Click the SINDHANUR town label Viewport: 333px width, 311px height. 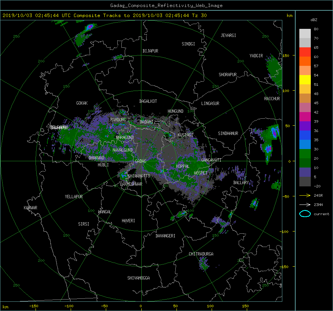228,133
